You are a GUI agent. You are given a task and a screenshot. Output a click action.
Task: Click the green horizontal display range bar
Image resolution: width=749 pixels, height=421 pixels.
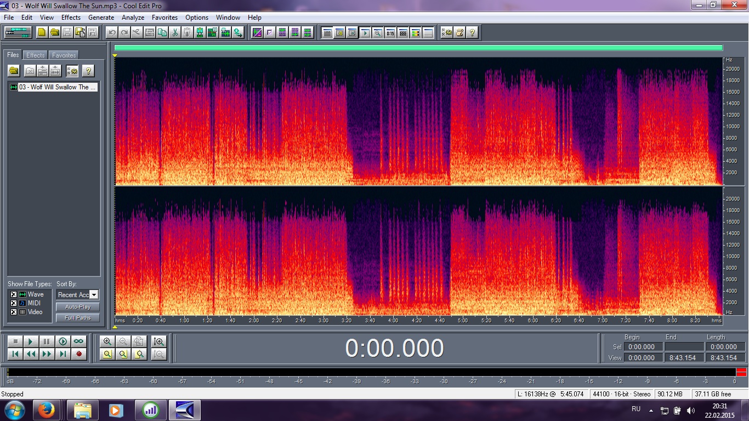pyautogui.click(x=418, y=48)
